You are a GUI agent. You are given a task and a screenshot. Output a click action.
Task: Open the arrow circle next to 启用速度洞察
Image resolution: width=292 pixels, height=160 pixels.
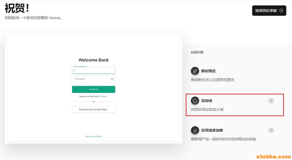point(271,130)
